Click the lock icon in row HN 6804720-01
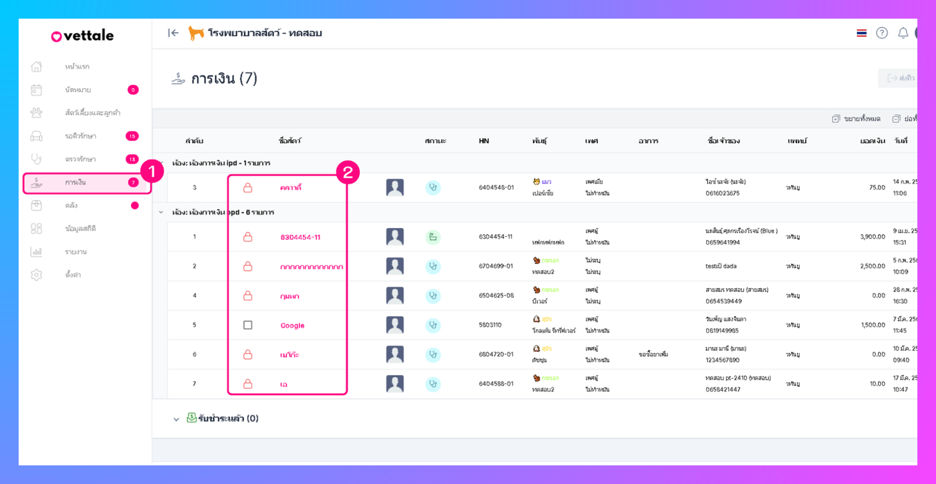The image size is (936, 484). pyautogui.click(x=248, y=354)
